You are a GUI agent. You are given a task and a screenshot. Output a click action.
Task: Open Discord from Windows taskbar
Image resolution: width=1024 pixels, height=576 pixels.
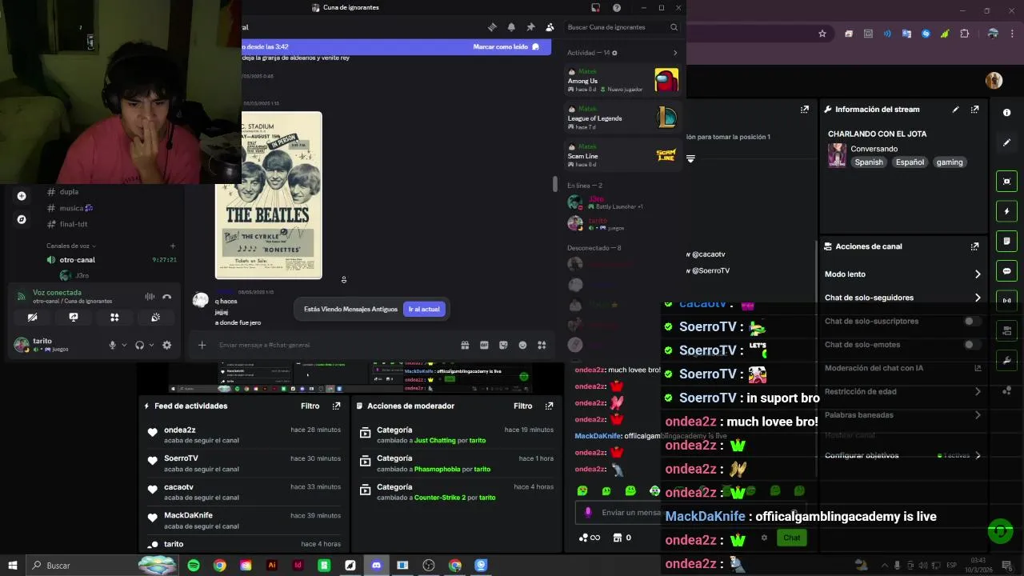376,566
